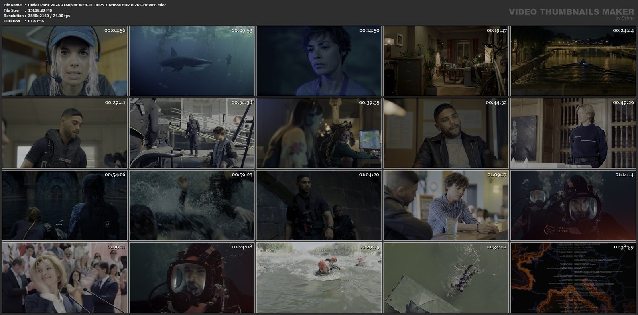Image resolution: width=638 pixels, height=315 pixels.
Task: Click the night river bridge thumbnail 00:24:44
Action: [x=573, y=61]
